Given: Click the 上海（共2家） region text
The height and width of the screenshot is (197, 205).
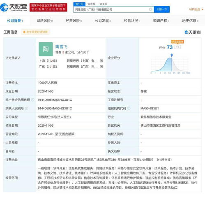Looking at the screenshot, I should coord(48,61).
